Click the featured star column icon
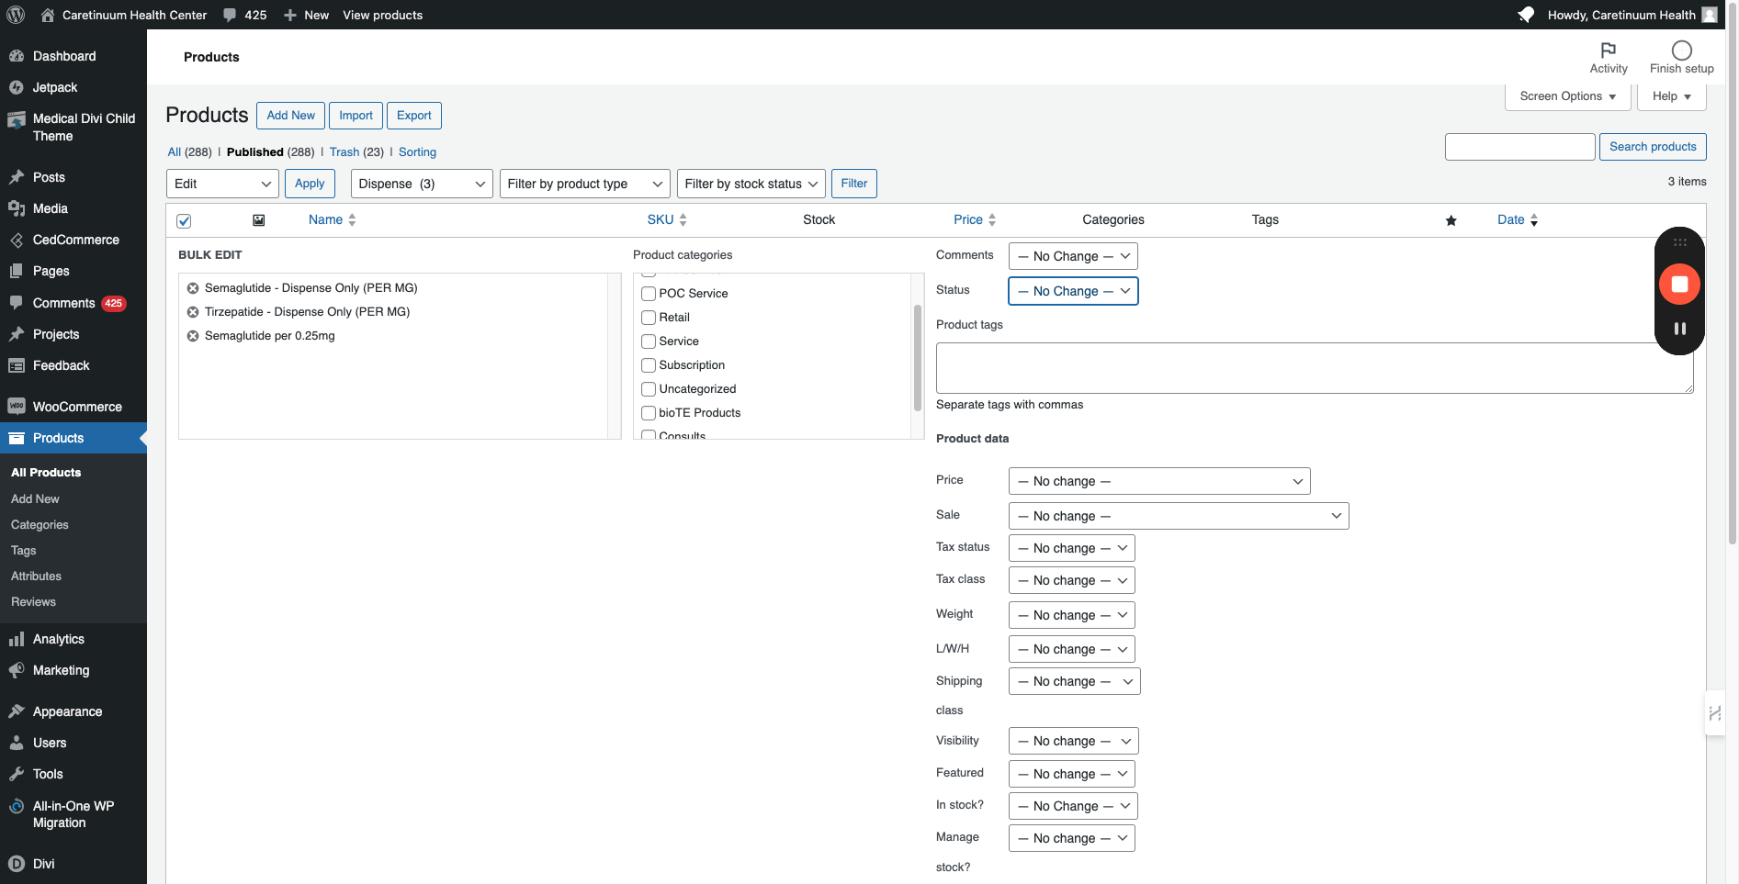This screenshot has width=1739, height=884. (x=1451, y=220)
